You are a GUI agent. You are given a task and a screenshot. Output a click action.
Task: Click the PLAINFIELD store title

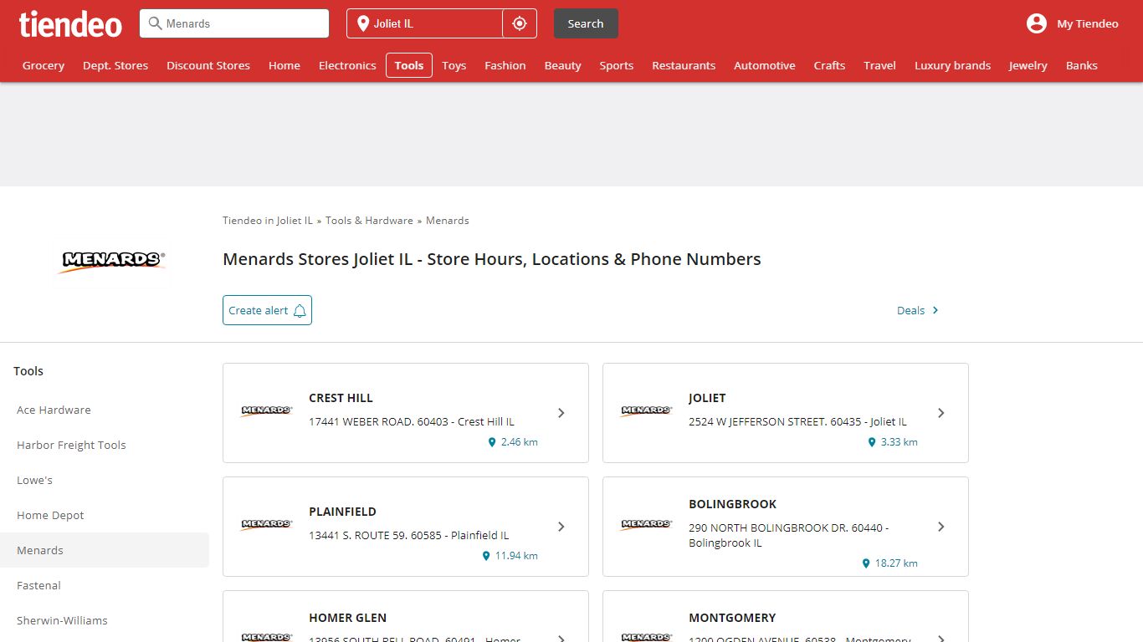[x=342, y=512]
